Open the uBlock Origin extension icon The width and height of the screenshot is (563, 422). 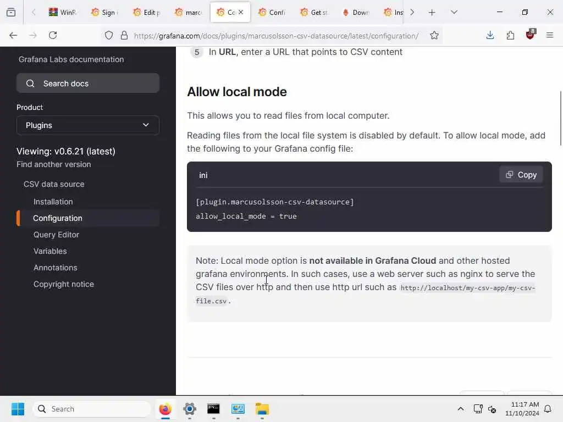(530, 35)
